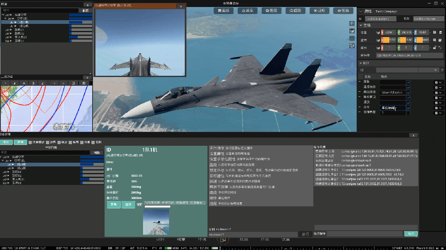The width and height of the screenshot is (446, 250).
Task: Open the first viewport toolbar button, left of 速度
Action: click(224, 10)
